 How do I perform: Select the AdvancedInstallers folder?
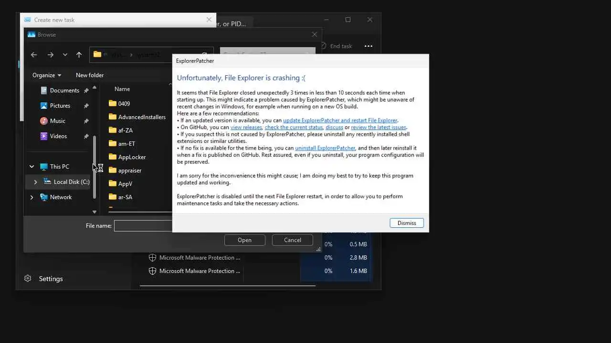tap(142, 117)
